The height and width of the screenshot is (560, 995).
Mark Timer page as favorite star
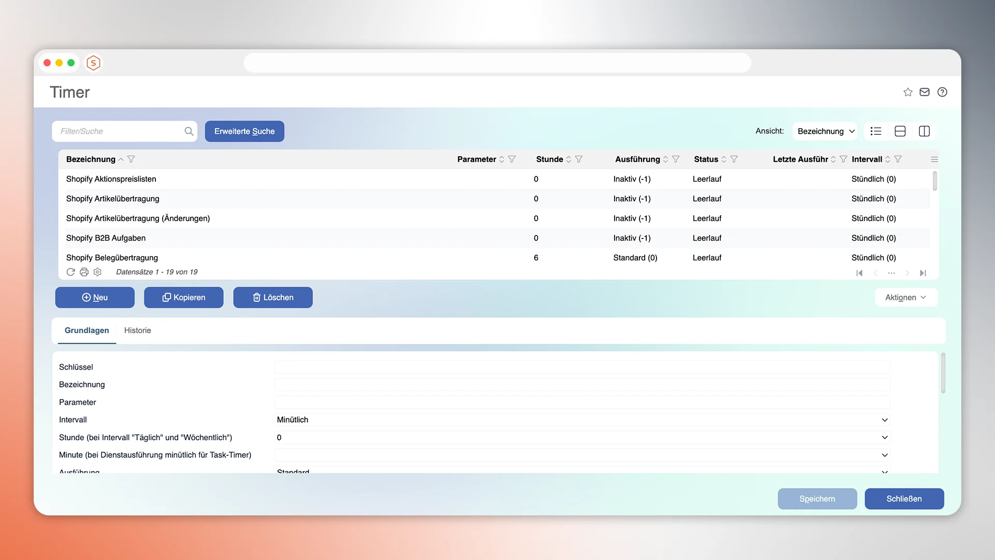(x=907, y=92)
